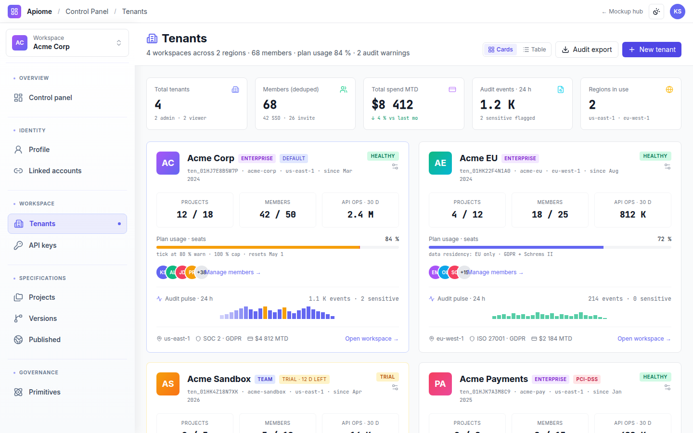Click the AE avatar on Acme EU card
The height and width of the screenshot is (433, 693).
(x=440, y=163)
